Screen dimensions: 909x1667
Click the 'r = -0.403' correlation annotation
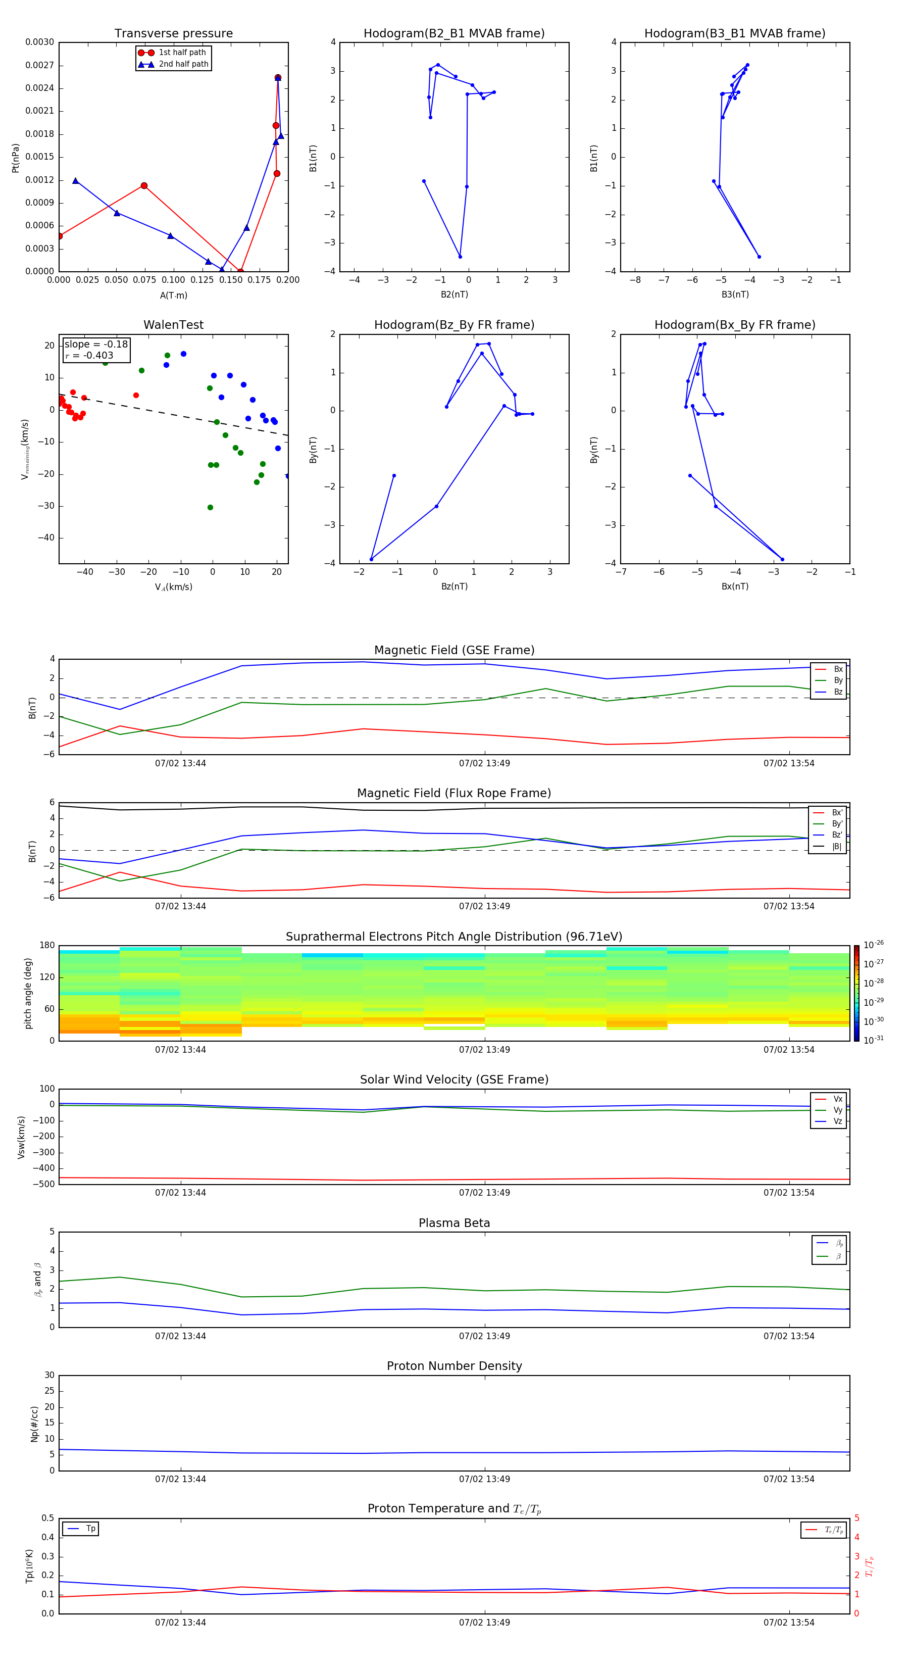point(89,355)
